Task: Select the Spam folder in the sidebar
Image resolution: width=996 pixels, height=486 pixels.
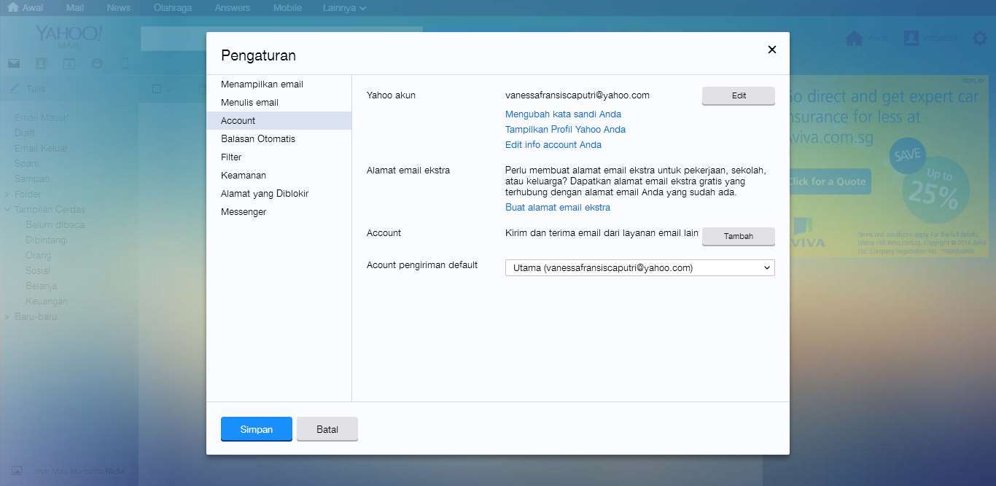Action: coord(26,163)
